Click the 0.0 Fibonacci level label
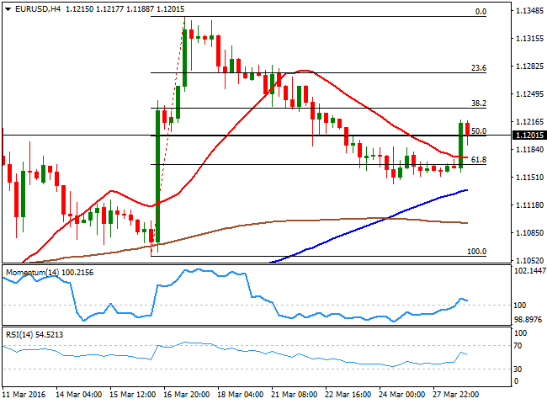547x404 pixels. coord(481,12)
